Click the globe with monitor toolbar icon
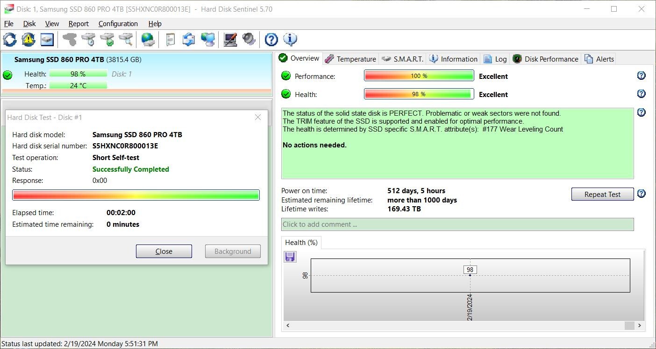This screenshot has height=349, width=656. click(x=208, y=40)
